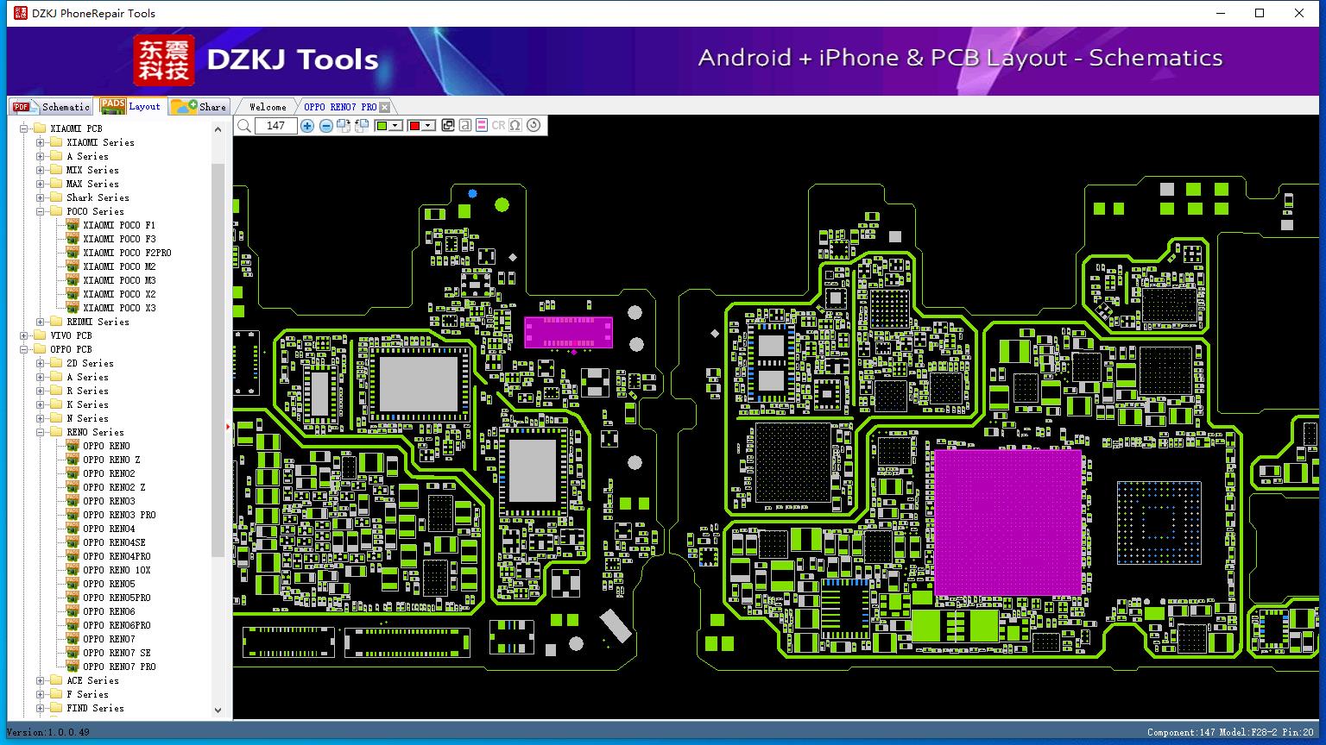Viewport: 1326px width, 745px height.
Task: Click the magnifier search icon in layout toolbar
Action: pyautogui.click(x=244, y=126)
